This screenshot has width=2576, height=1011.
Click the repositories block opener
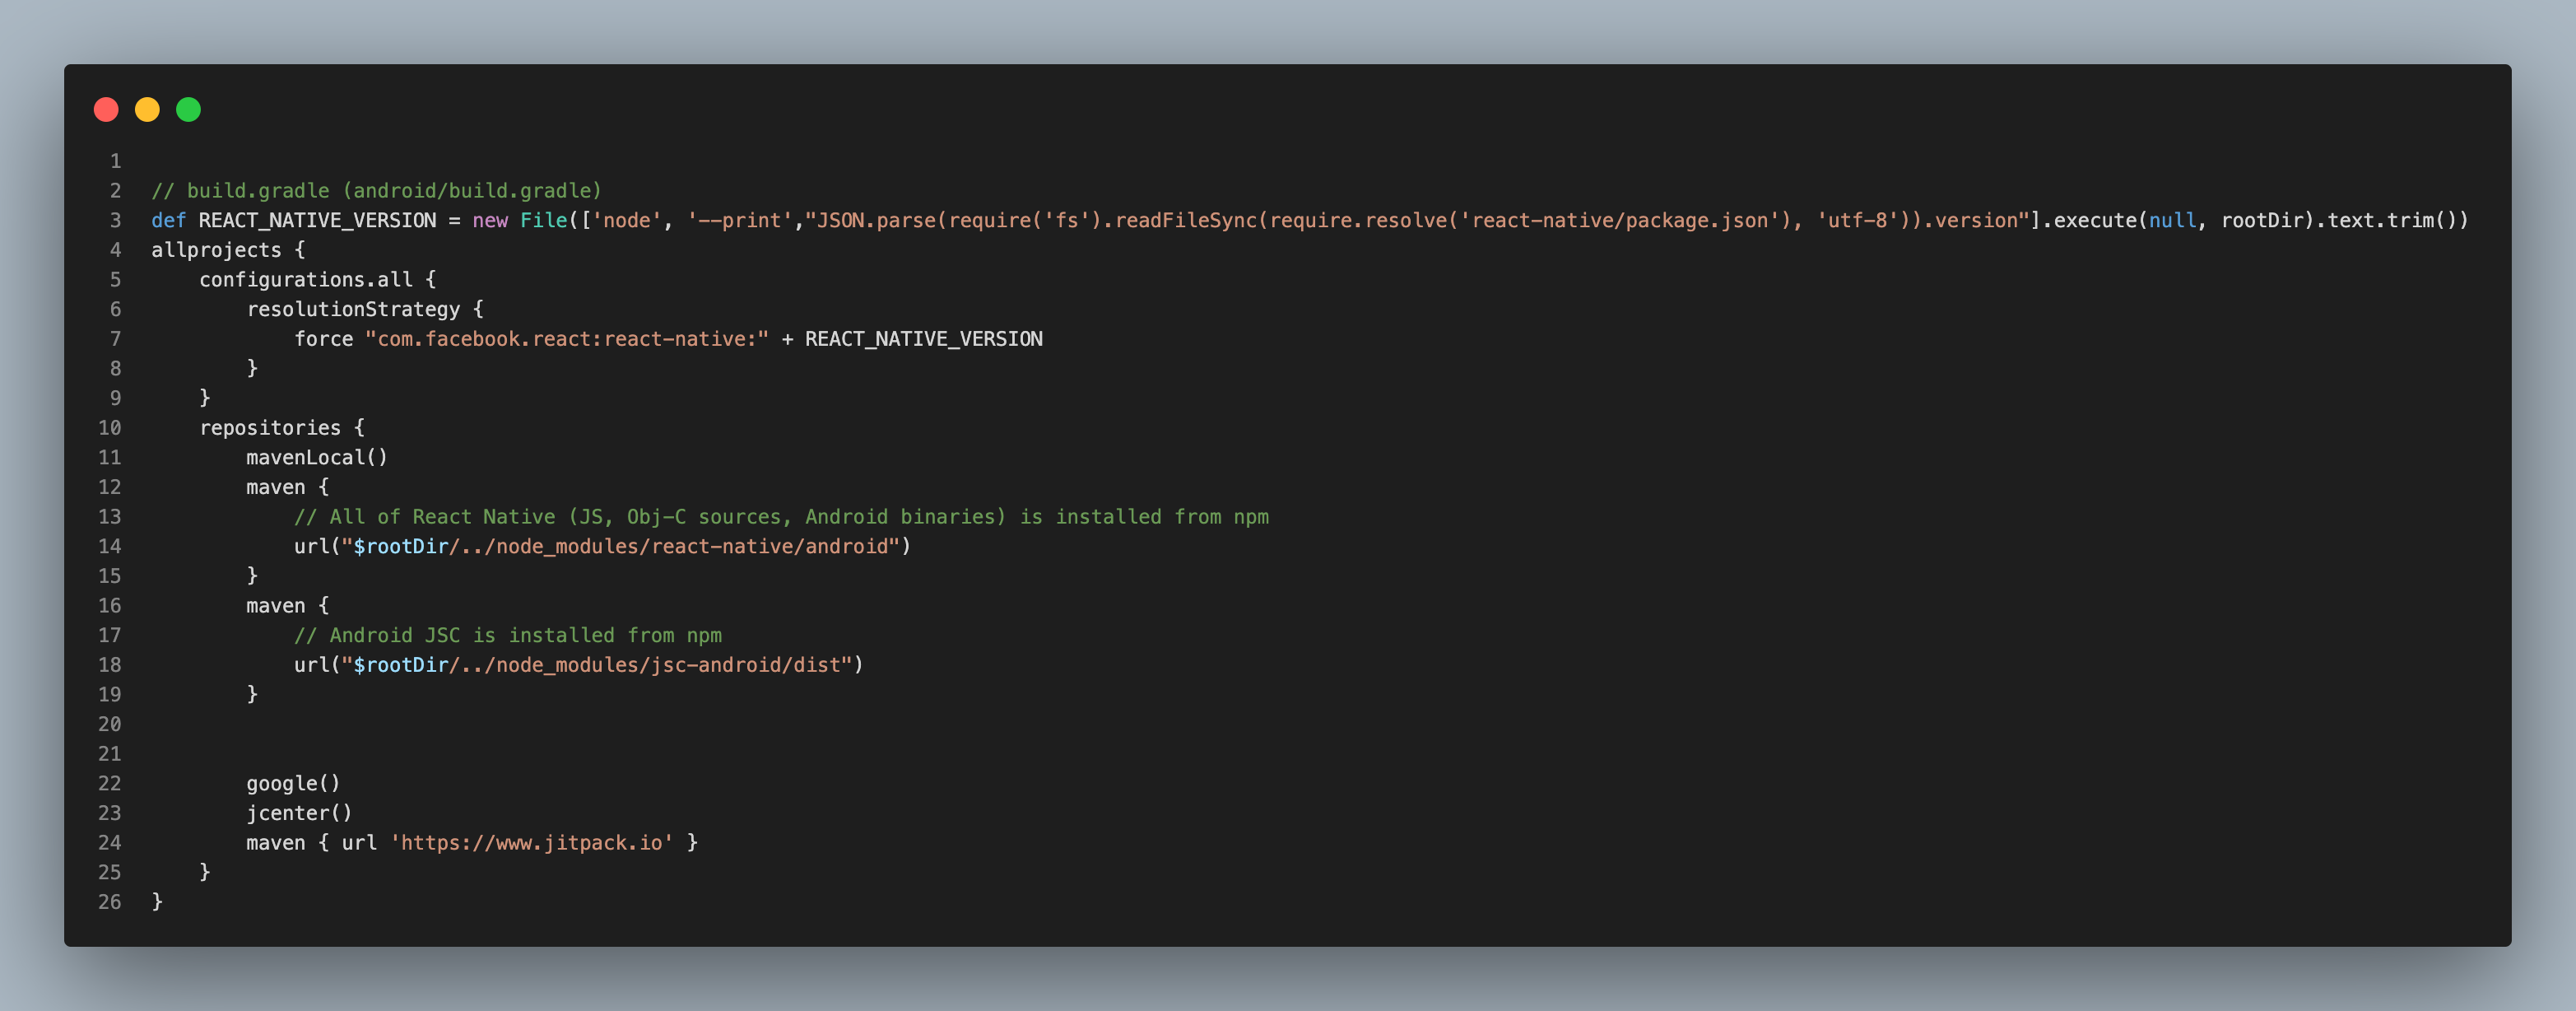tap(282, 428)
